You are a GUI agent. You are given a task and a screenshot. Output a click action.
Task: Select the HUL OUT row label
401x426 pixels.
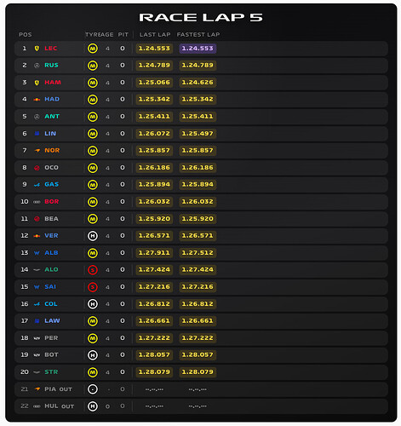click(60, 406)
